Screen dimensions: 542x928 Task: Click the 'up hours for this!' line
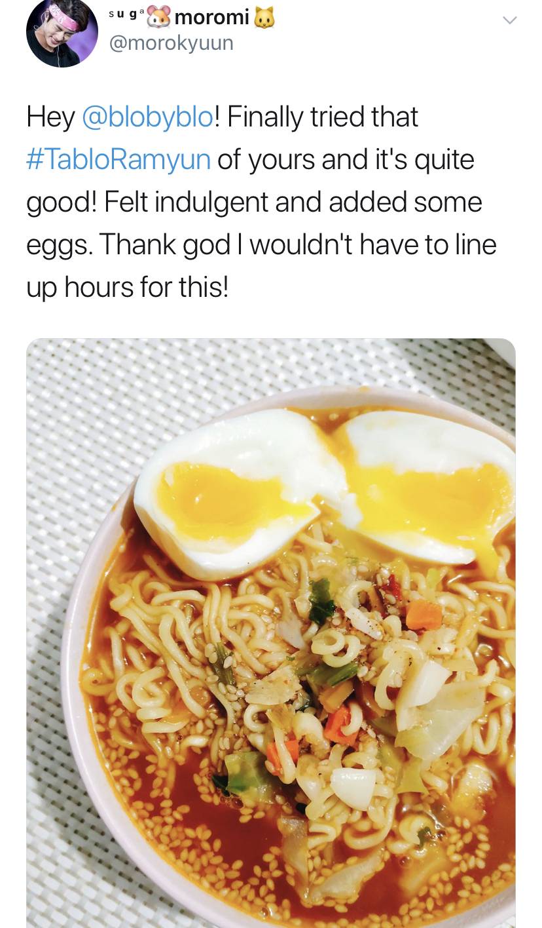(x=128, y=287)
